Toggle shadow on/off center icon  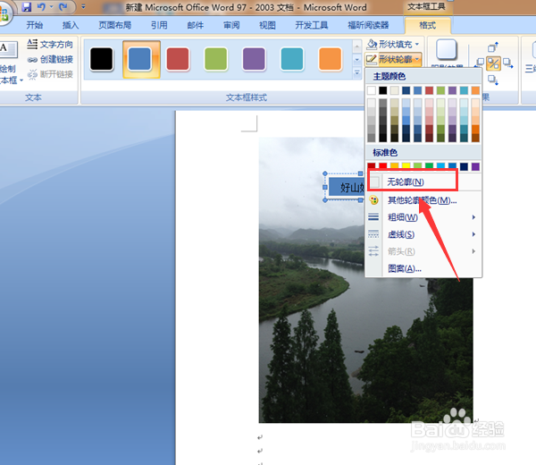(x=493, y=63)
